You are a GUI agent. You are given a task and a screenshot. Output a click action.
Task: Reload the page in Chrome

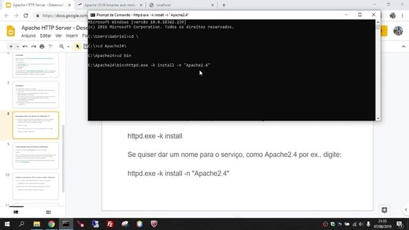click(x=26, y=15)
